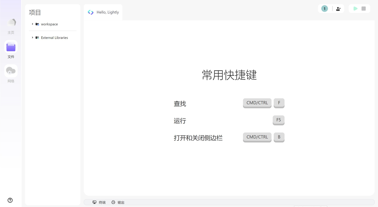Click the printer icon beside 输出
378x207 pixels.
(113, 202)
